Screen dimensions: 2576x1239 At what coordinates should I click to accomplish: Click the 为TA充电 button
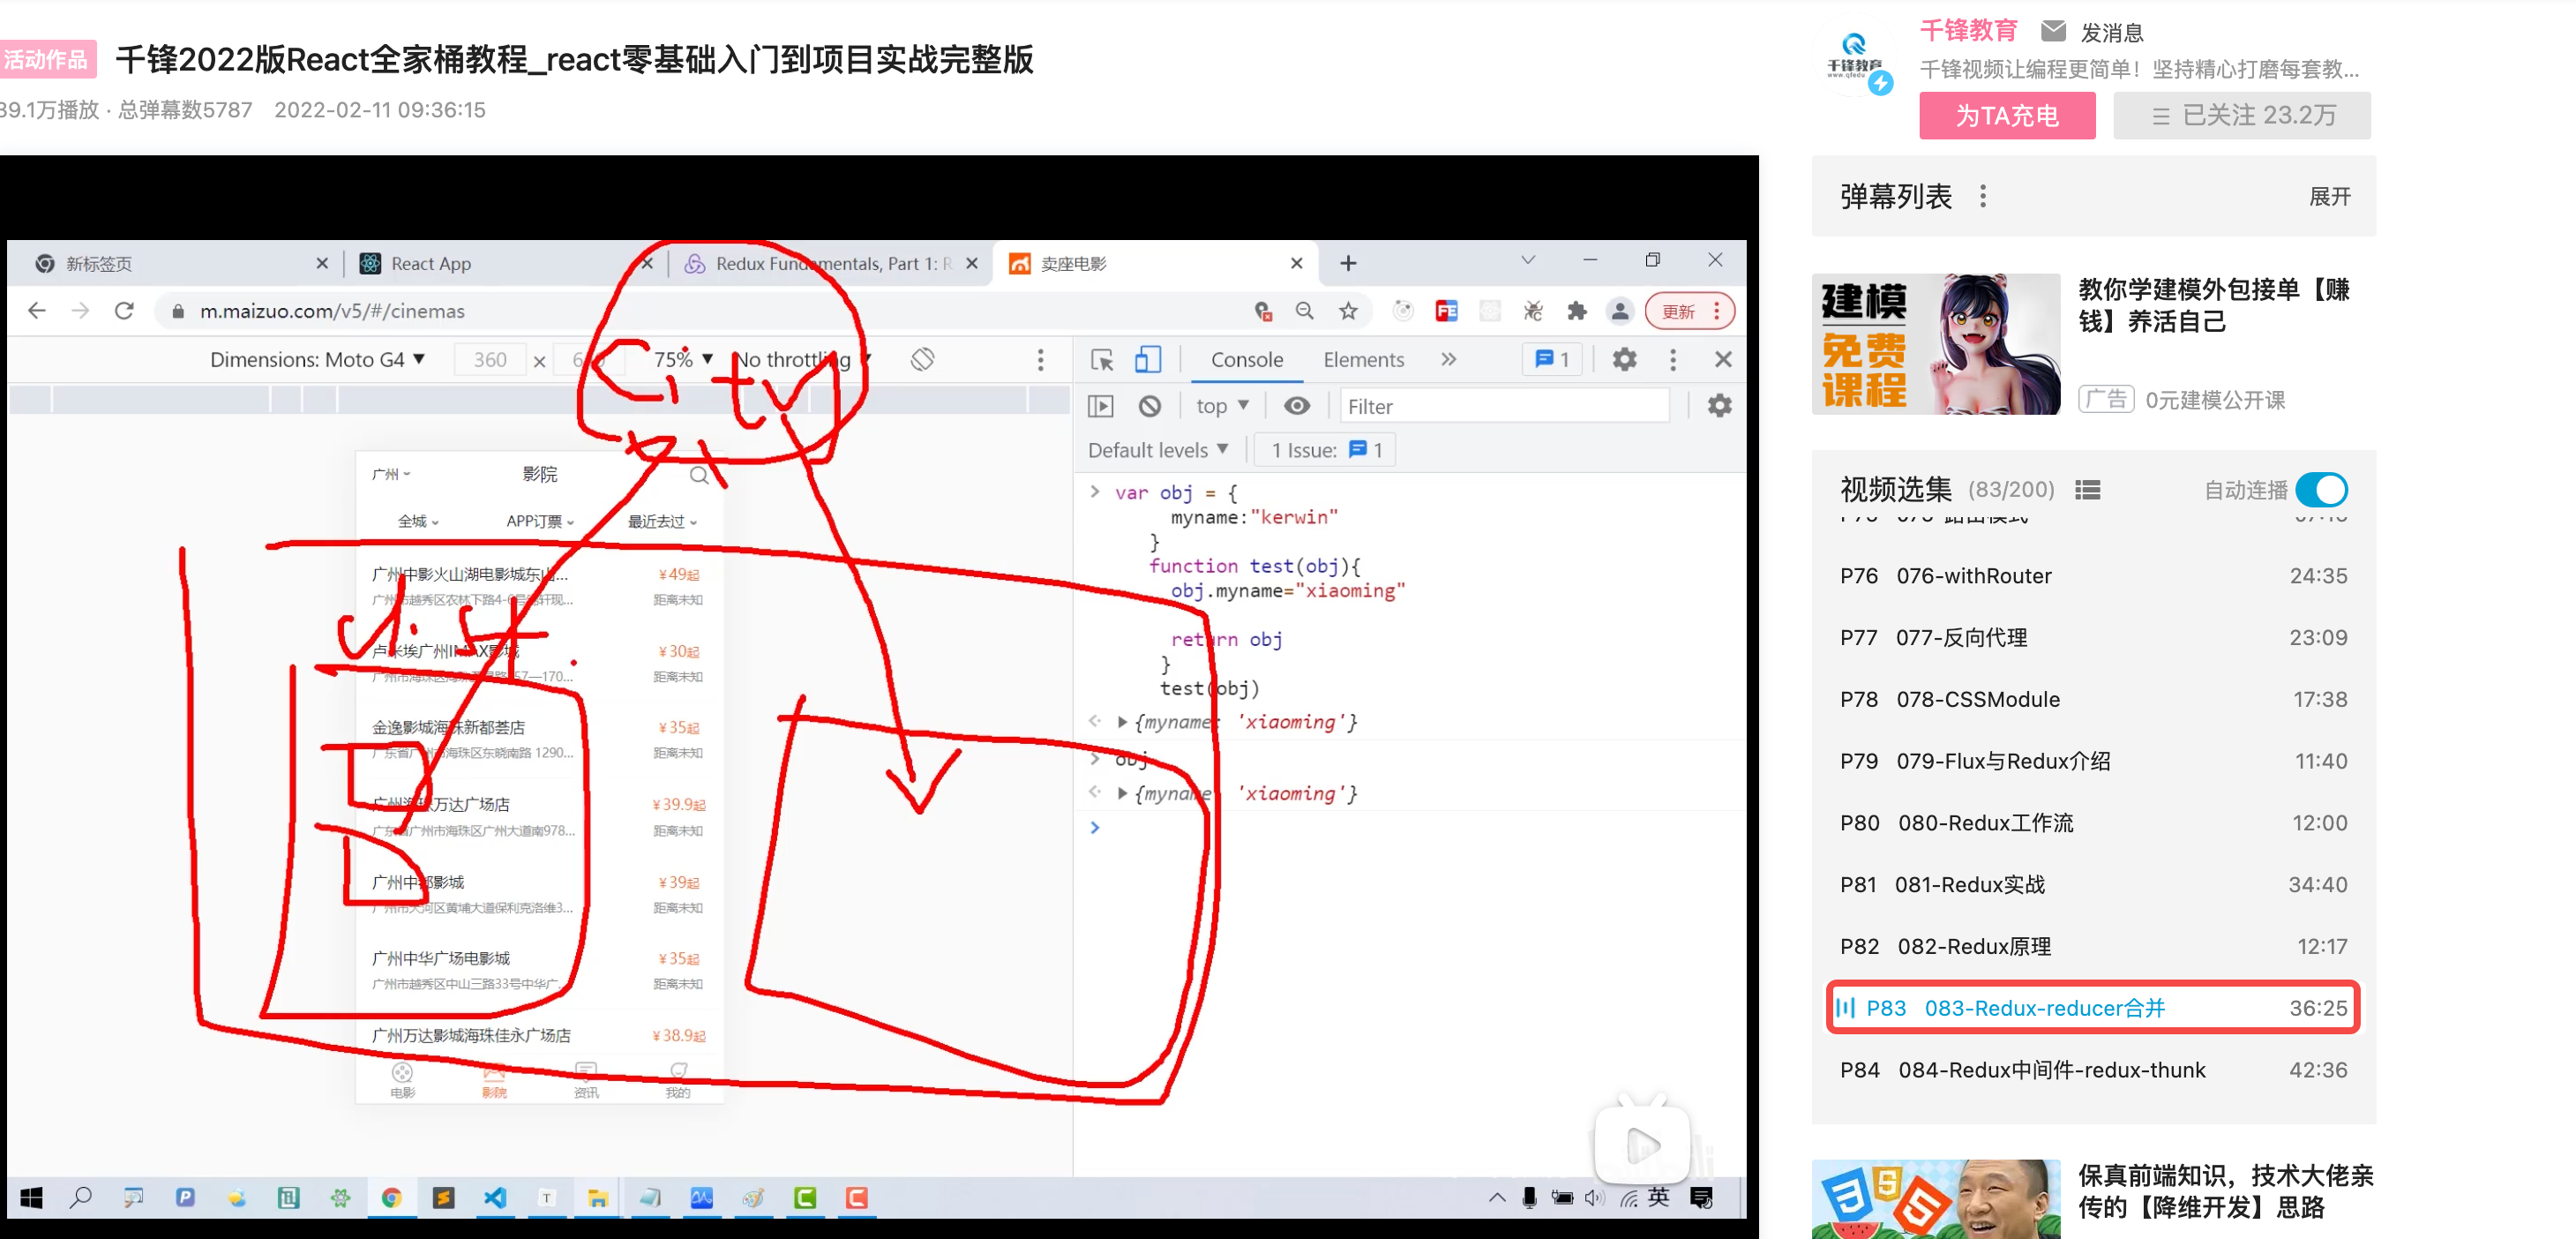[x=2006, y=116]
